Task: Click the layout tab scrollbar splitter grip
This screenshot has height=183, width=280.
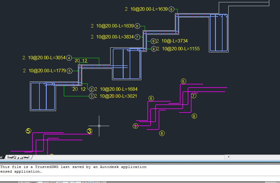Action: pyautogui.click(x=225, y=157)
